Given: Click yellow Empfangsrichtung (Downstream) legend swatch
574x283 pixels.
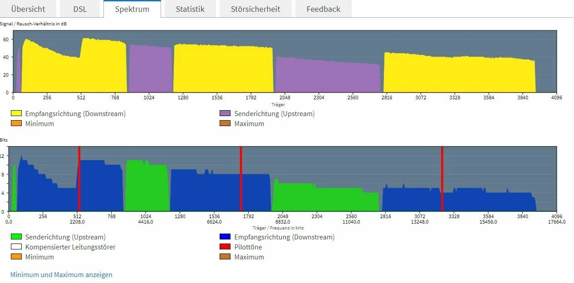Looking at the screenshot, I should [16, 113].
